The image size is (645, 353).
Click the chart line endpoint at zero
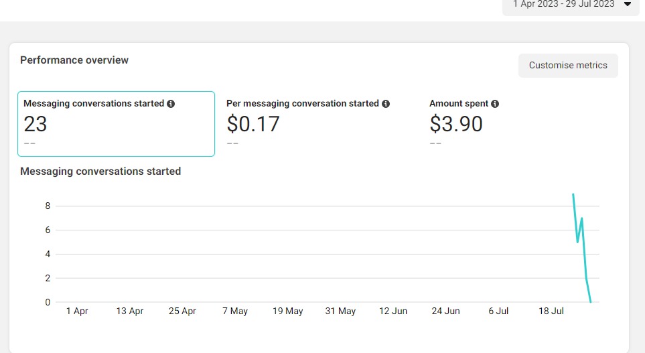[x=591, y=302]
